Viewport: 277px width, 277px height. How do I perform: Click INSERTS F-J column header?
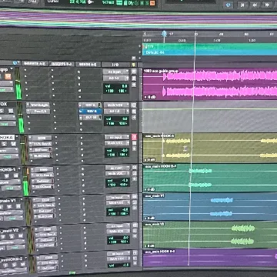click(62, 64)
